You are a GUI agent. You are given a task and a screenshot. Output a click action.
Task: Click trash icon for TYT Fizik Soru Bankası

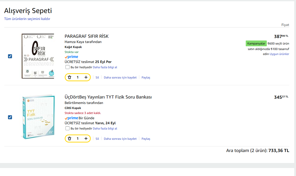(69, 139)
